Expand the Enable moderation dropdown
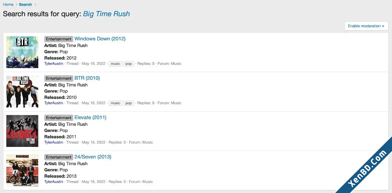 click(366, 26)
